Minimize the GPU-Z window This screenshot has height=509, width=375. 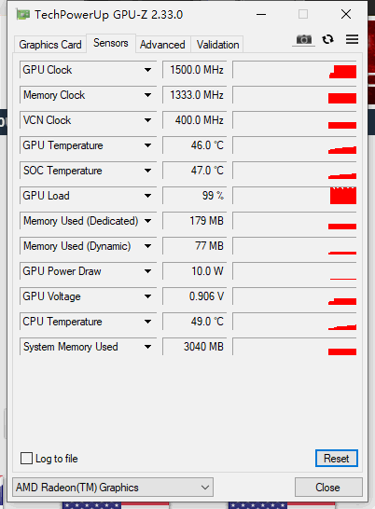(x=261, y=15)
